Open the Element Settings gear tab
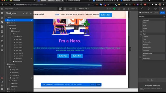This screenshot has height=93, width=166. tap(149, 9)
